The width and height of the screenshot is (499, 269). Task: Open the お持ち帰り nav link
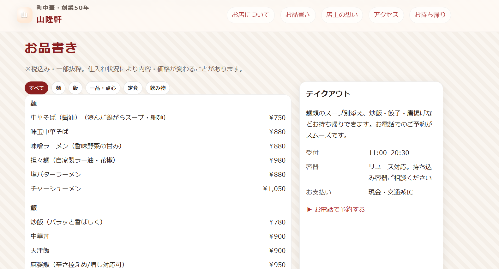430,15
